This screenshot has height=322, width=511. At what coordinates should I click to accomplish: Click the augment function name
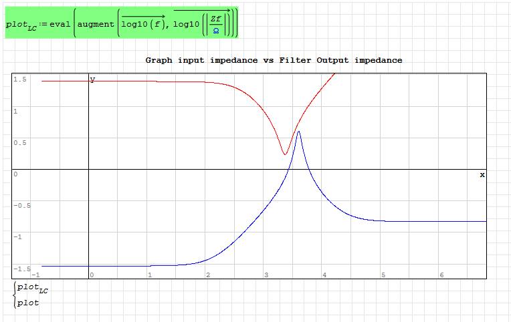tap(96, 23)
